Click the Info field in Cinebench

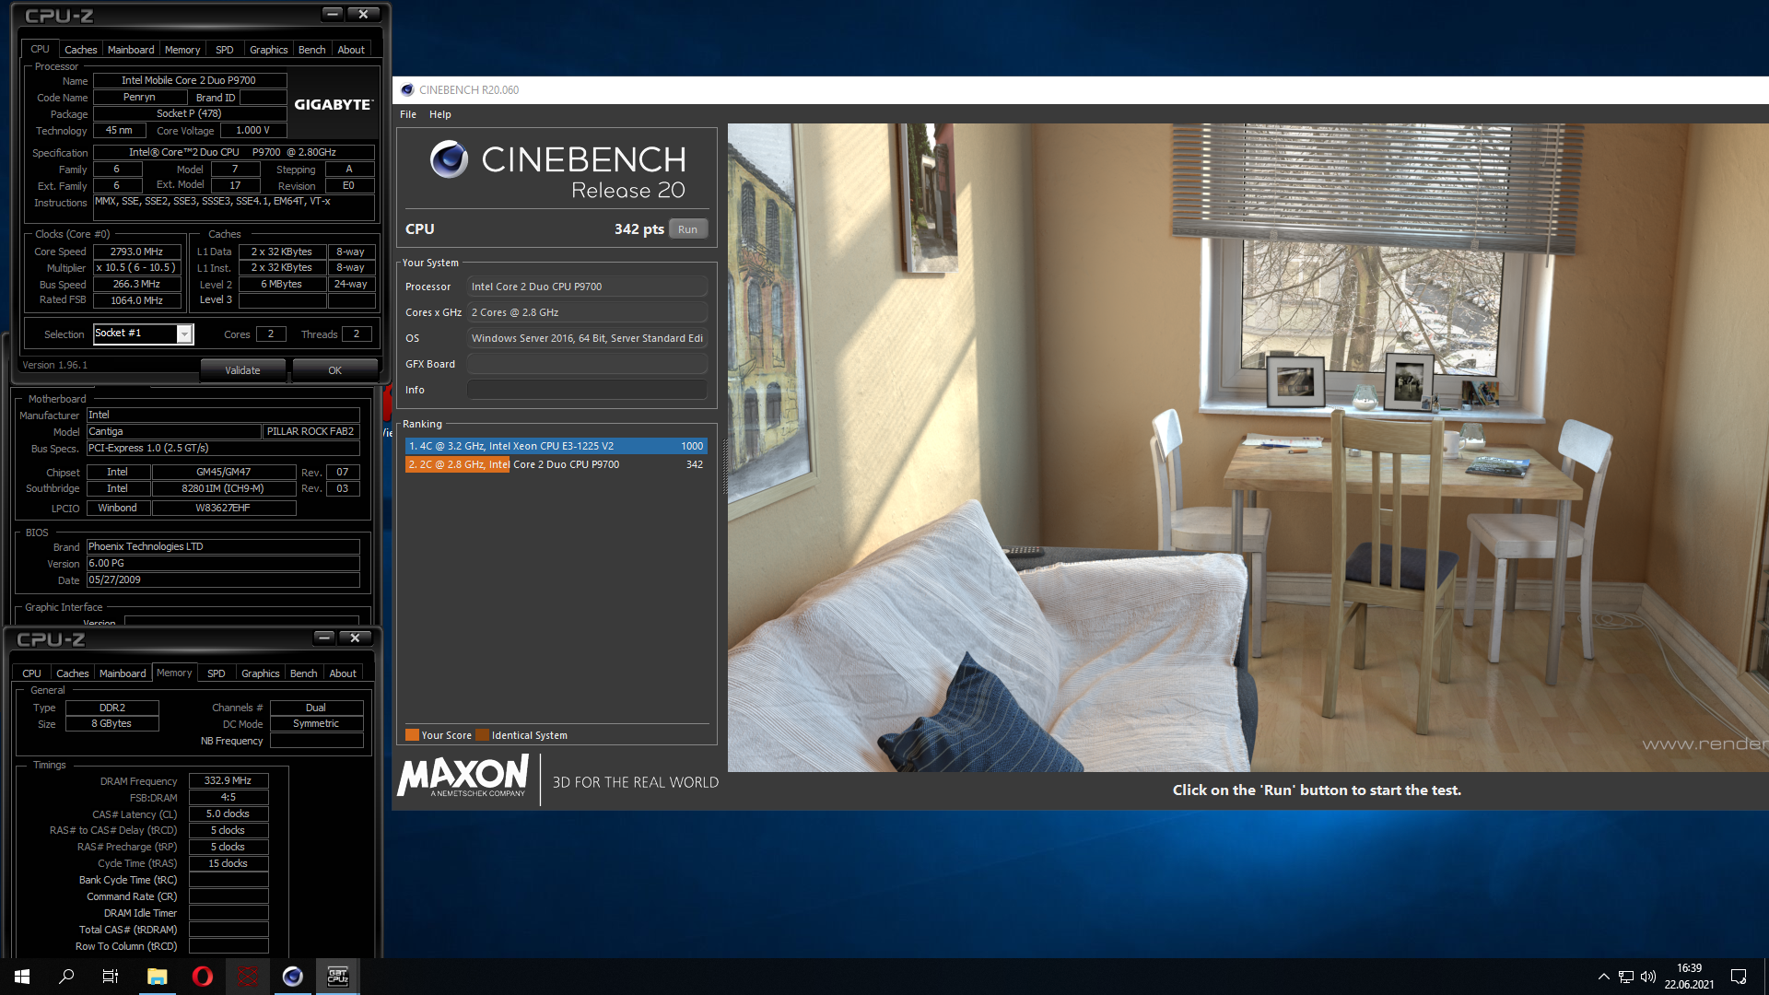pos(587,390)
